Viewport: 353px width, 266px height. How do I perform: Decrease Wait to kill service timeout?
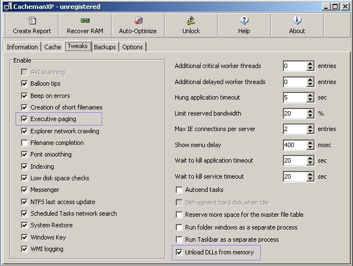click(x=310, y=179)
